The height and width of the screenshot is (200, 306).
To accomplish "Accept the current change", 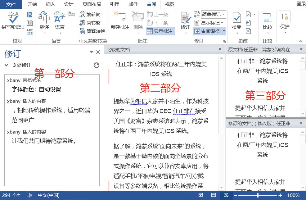I will click(237, 20).
